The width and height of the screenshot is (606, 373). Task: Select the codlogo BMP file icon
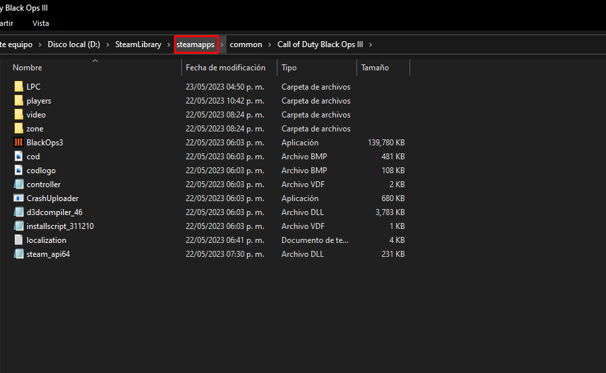(19, 170)
